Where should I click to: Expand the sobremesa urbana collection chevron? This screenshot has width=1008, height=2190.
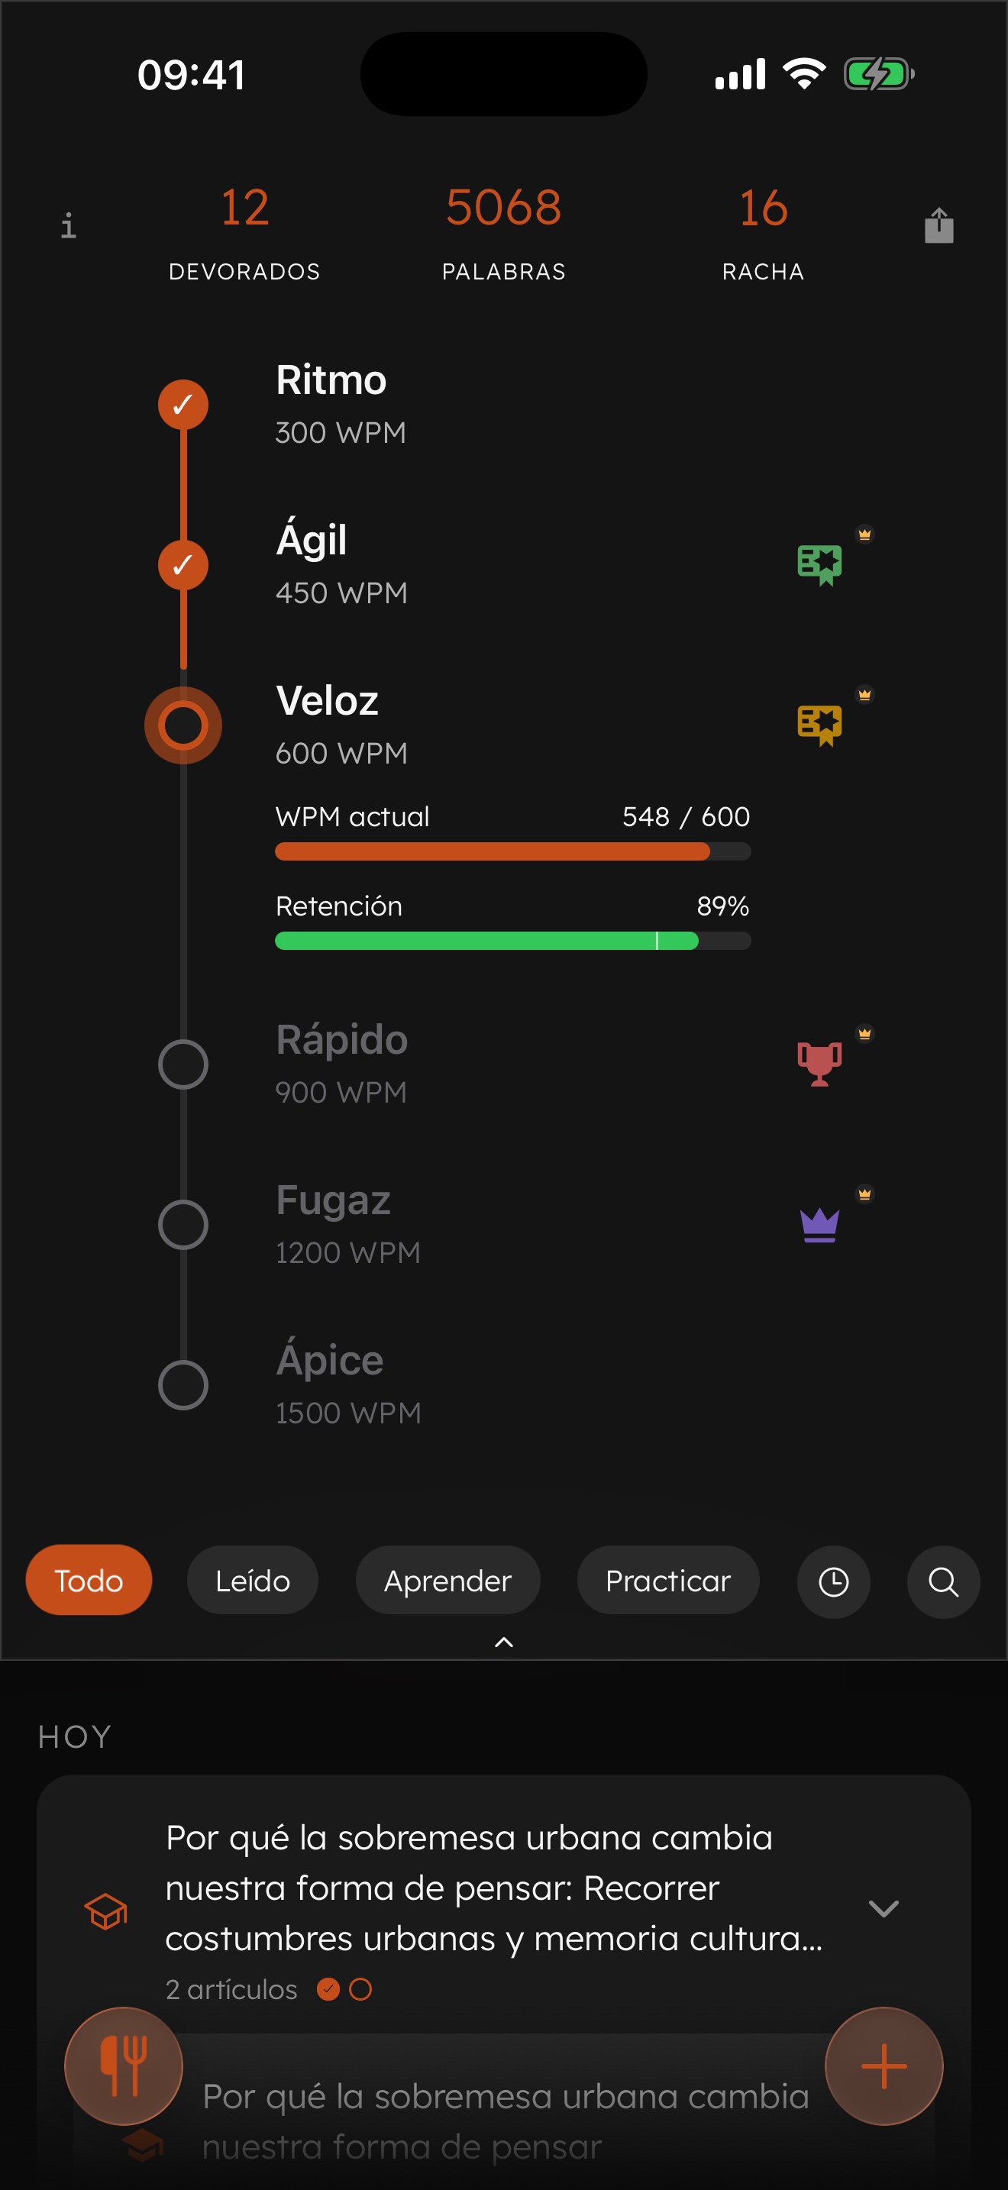(x=883, y=1908)
